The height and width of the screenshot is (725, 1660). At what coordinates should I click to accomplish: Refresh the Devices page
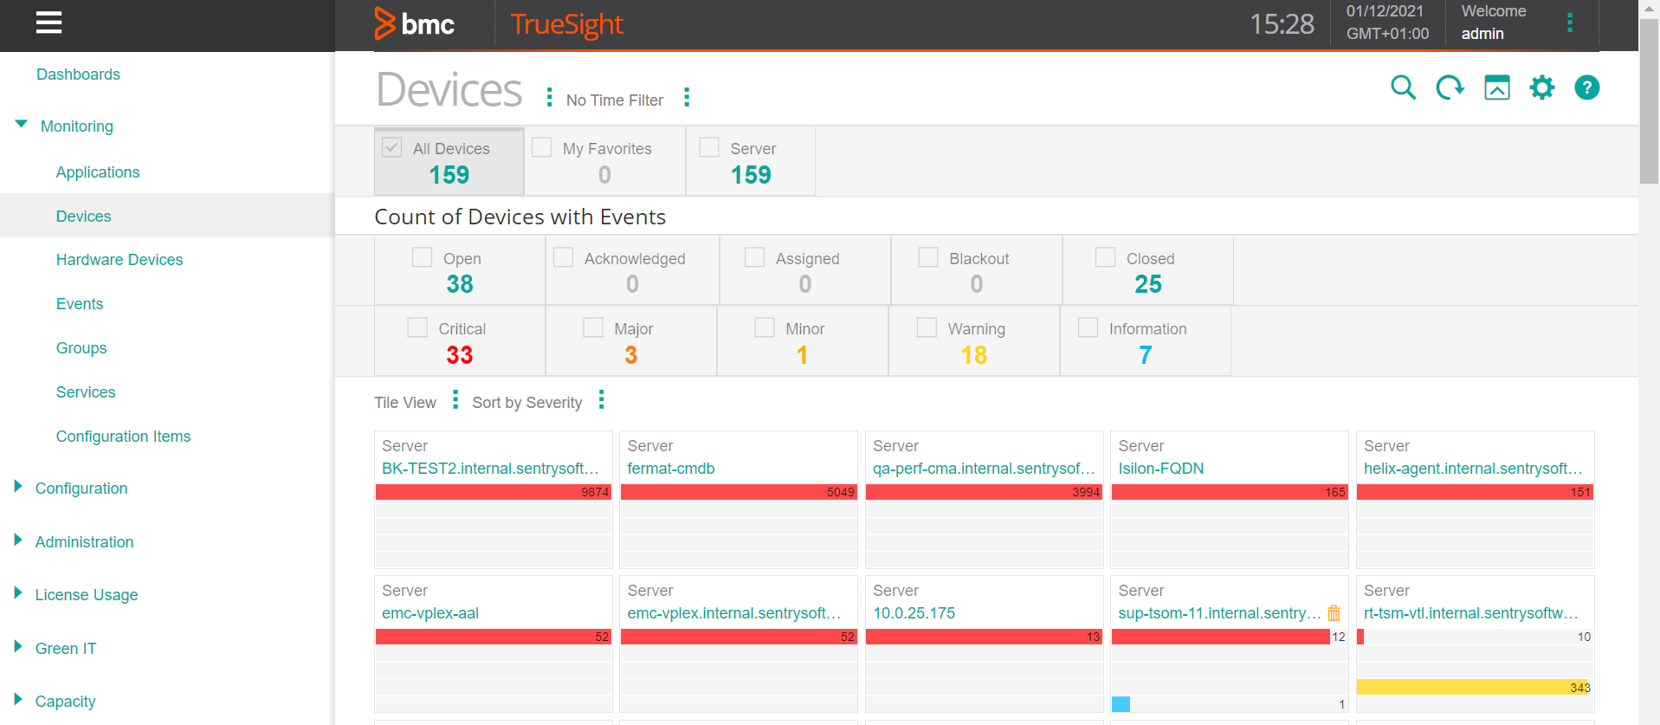tap(1450, 87)
